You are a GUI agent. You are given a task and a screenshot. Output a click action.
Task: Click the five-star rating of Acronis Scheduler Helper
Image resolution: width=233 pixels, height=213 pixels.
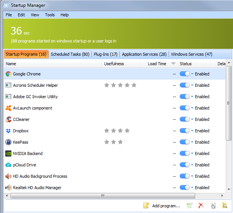120,85
